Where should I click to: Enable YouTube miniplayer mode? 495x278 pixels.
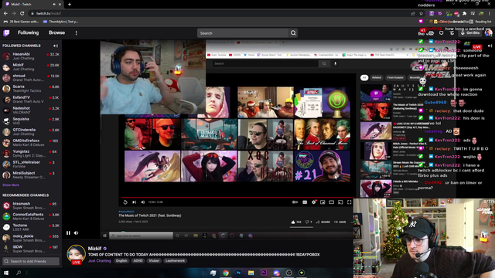pos(323,202)
